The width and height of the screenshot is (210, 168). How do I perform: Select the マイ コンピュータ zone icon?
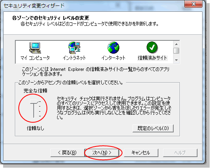pos(35,48)
